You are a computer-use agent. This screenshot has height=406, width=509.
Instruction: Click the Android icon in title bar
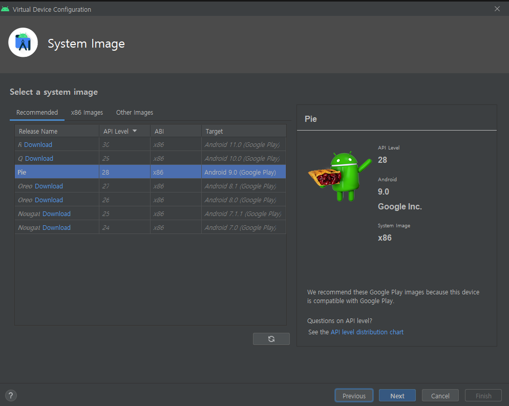pos(5,9)
